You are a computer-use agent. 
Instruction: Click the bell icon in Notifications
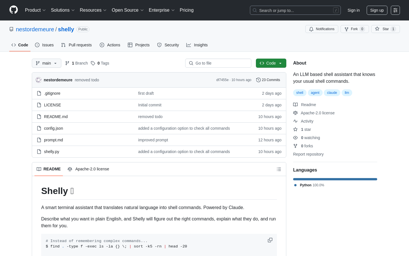tap(311, 29)
